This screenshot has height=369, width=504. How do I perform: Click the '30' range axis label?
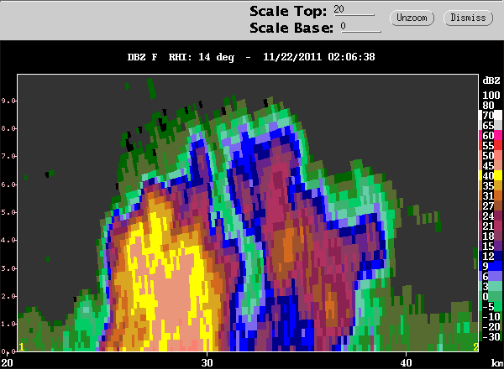pos(207,362)
